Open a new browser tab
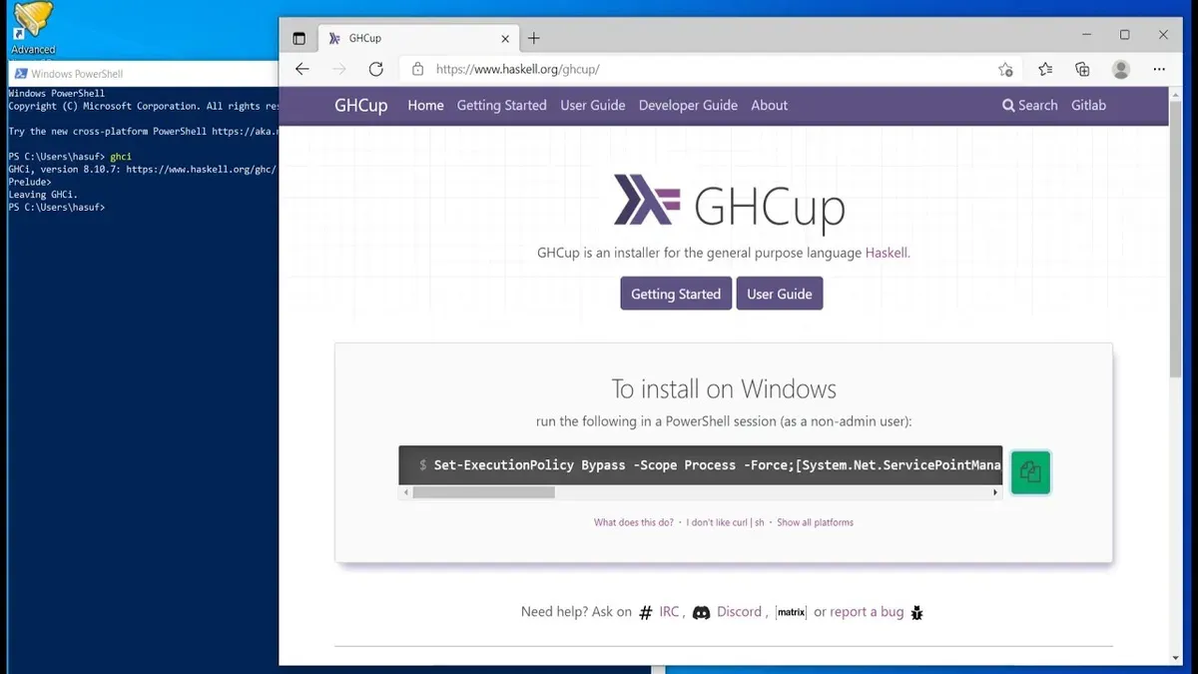Image resolution: width=1198 pixels, height=674 pixels. 534,38
